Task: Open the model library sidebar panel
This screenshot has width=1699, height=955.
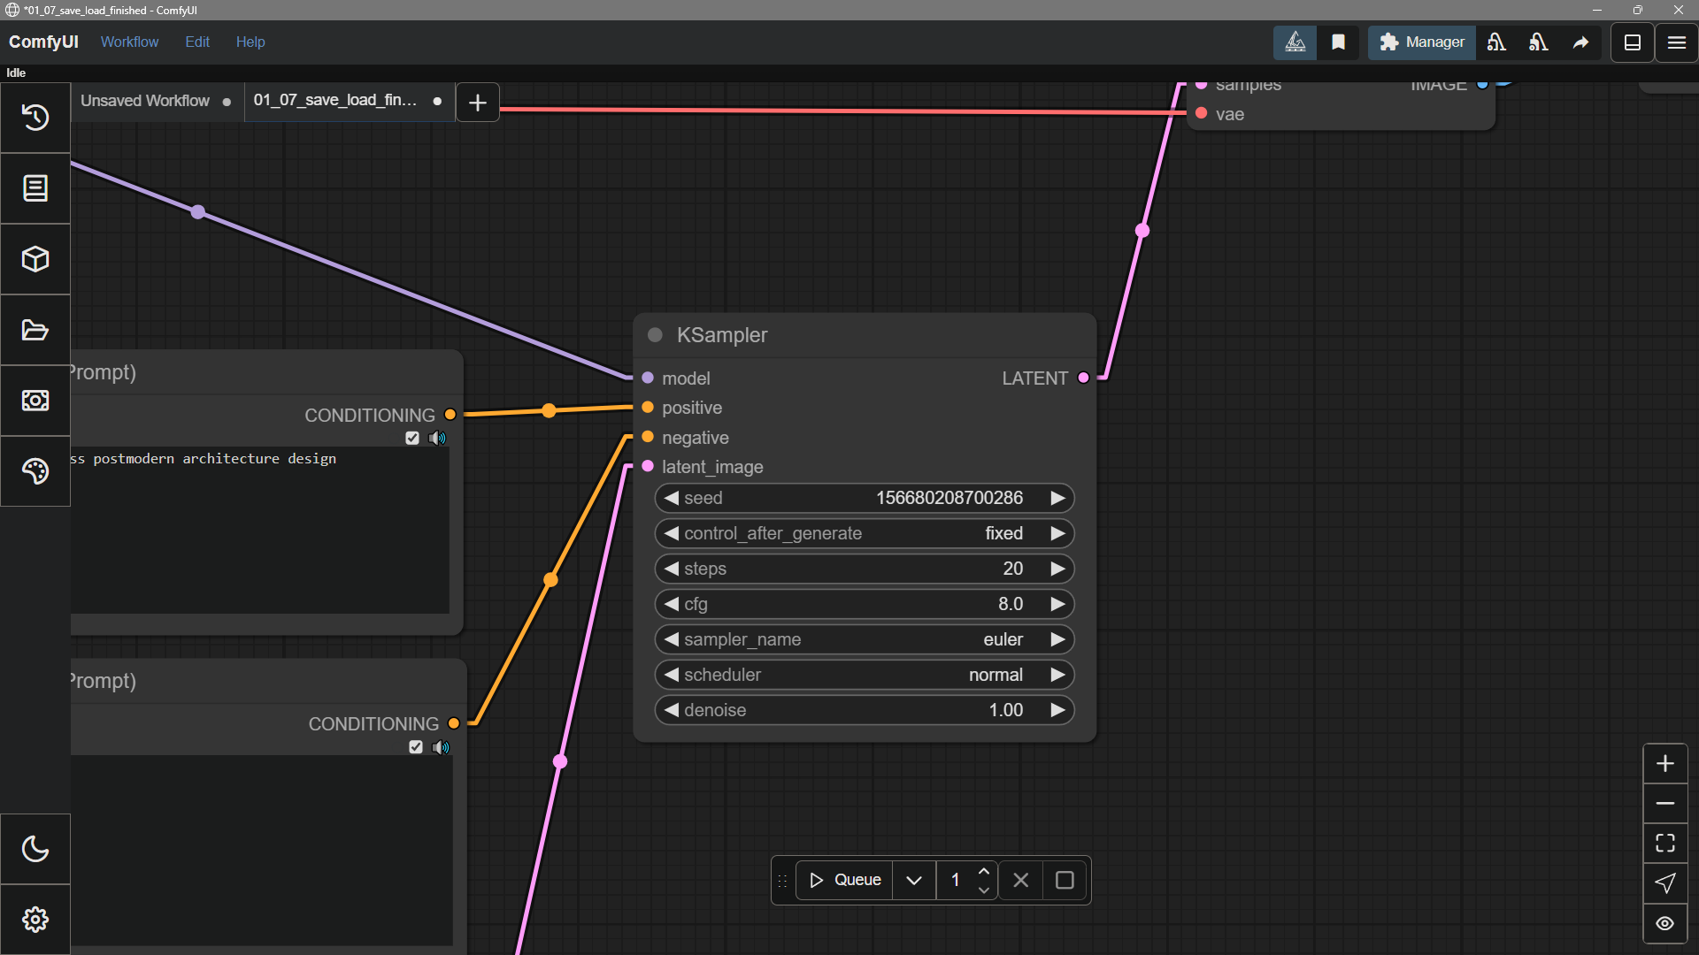Action: (x=35, y=259)
